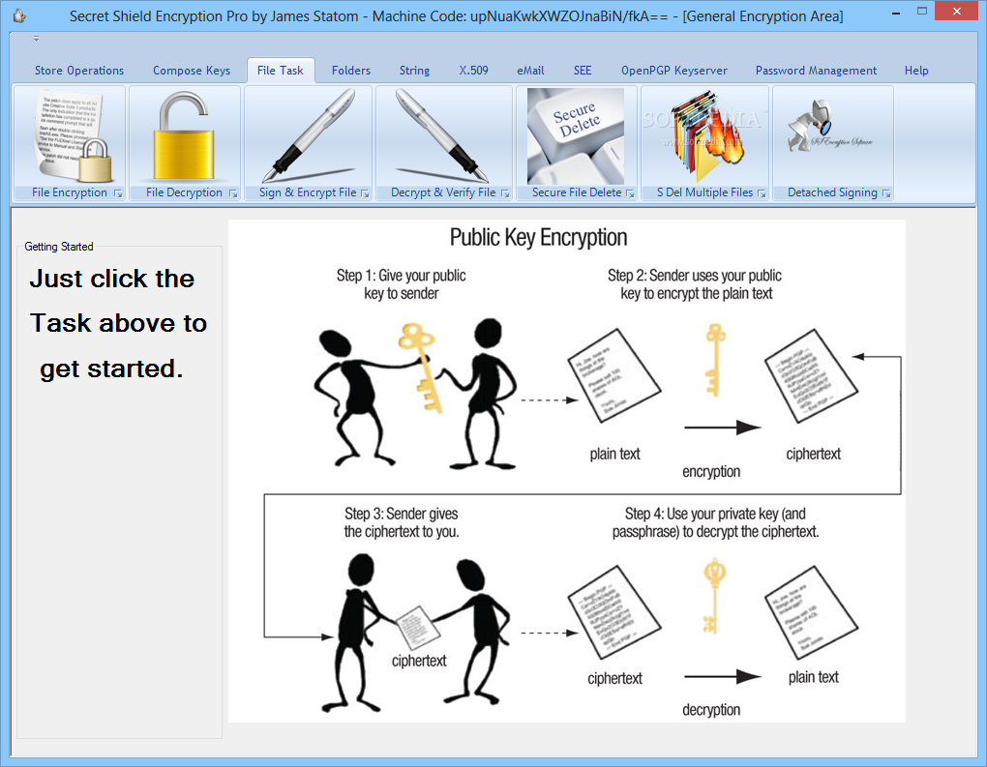Viewport: 987px width, 767px height.
Task: Switch to the SEE tab
Action: pyautogui.click(x=583, y=71)
